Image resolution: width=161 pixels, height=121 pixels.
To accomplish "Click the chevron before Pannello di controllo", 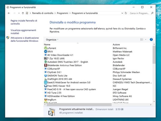I will click(30, 13).
